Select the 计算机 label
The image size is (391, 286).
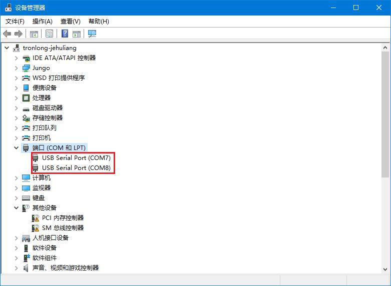[x=42, y=178]
